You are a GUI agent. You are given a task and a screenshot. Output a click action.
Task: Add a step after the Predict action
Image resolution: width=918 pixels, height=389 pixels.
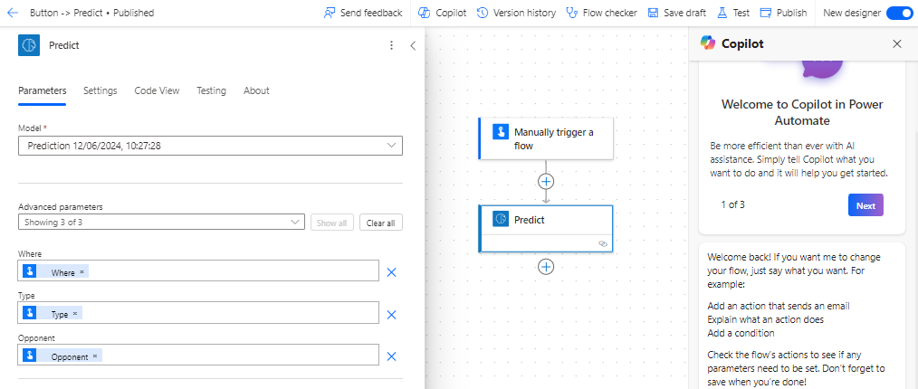pos(546,267)
